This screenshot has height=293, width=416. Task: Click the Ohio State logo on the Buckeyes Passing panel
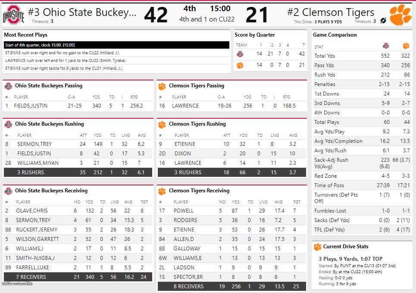(x=8, y=86)
